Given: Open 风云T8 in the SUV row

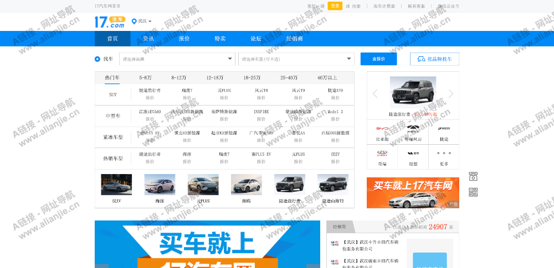Looking at the screenshot, I should point(261,90).
